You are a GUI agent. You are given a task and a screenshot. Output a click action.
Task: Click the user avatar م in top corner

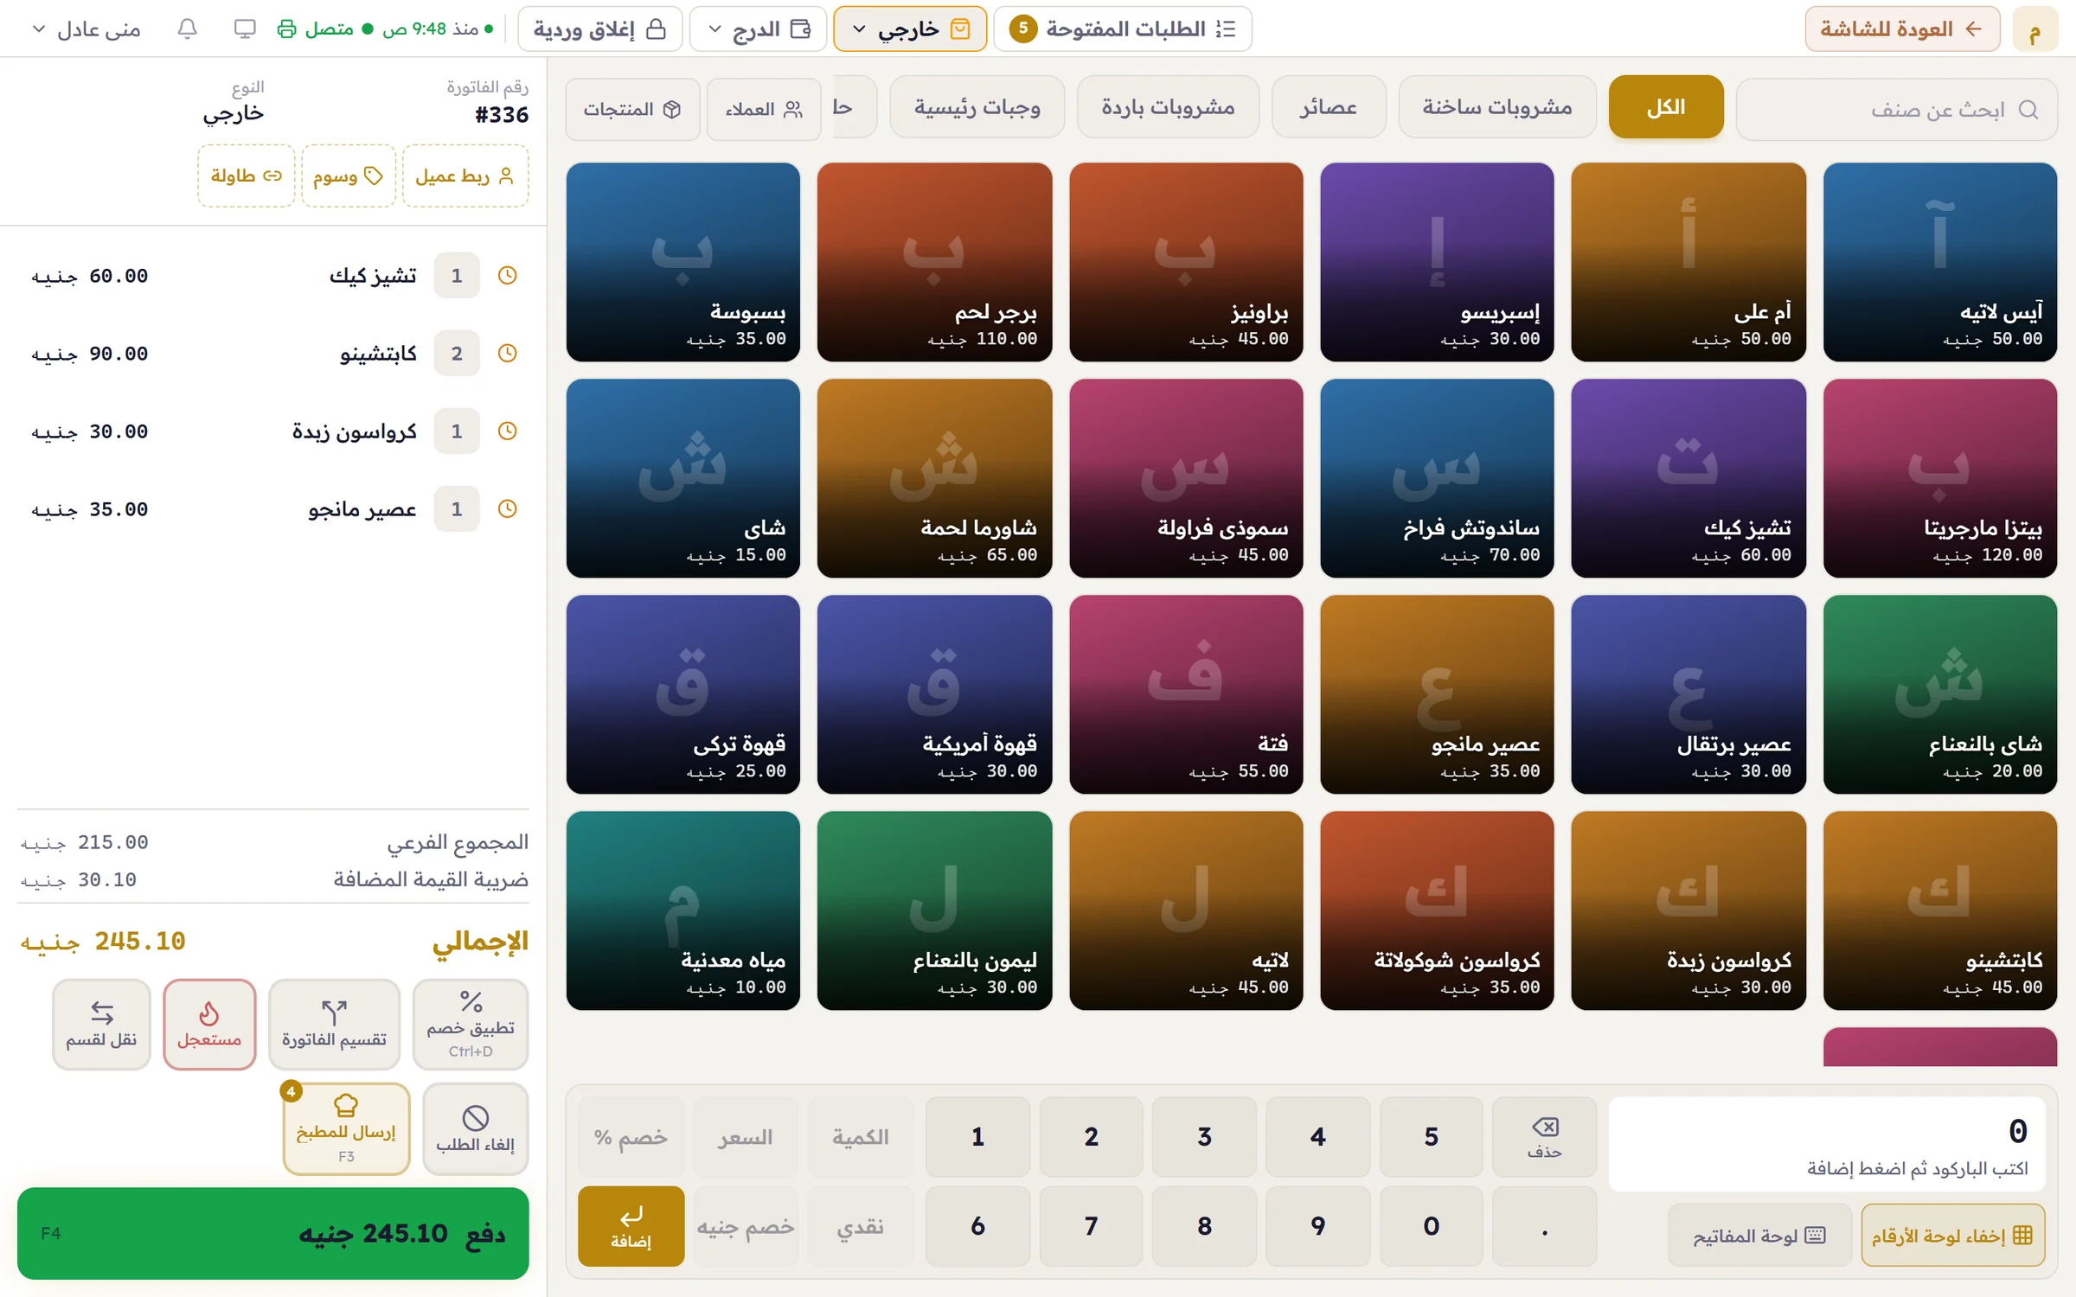coord(2035,29)
